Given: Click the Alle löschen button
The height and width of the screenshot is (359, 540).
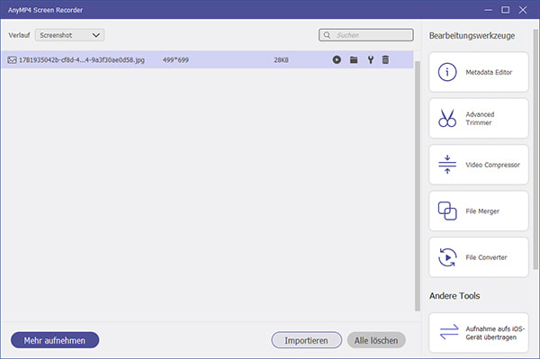Looking at the screenshot, I should point(376,340).
